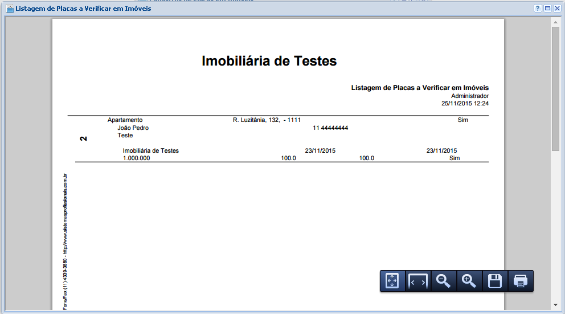Click the scrollbar up arrow
Image resolution: width=565 pixels, height=314 pixels.
(x=555, y=22)
